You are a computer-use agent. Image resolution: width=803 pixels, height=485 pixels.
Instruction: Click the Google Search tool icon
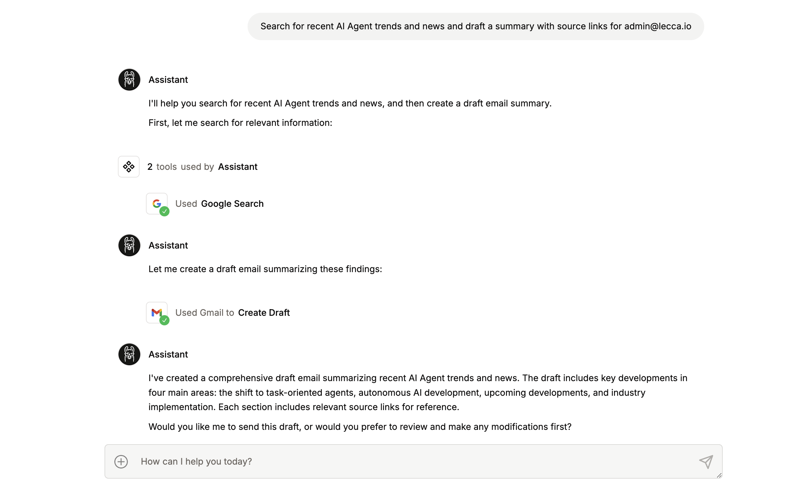click(x=157, y=204)
